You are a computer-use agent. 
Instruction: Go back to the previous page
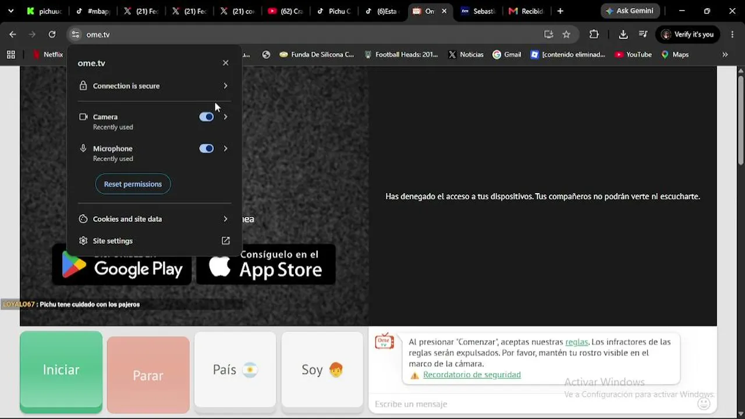pyautogui.click(x=13, y=34)
